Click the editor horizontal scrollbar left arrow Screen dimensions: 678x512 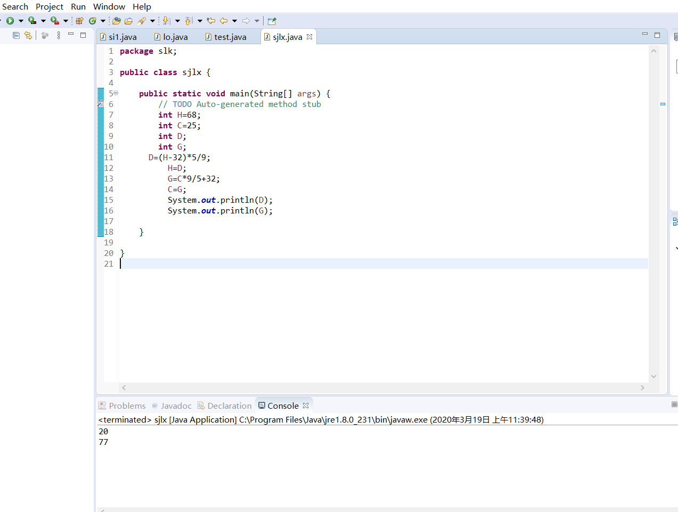124,387
